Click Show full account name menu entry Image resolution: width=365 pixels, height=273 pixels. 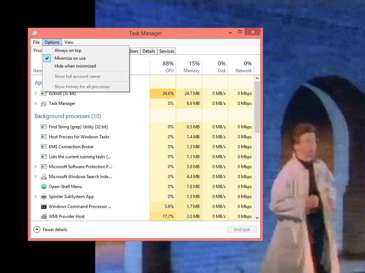[x=77, y=76]
